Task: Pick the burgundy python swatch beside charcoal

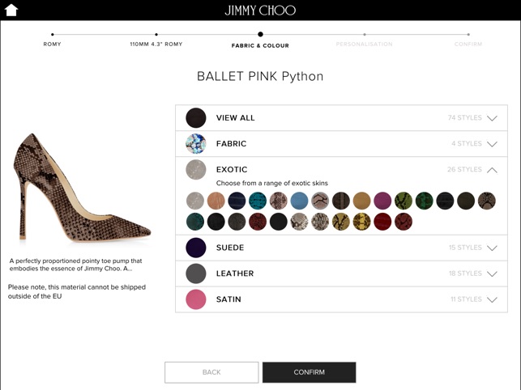Action: tap(258, 222)
